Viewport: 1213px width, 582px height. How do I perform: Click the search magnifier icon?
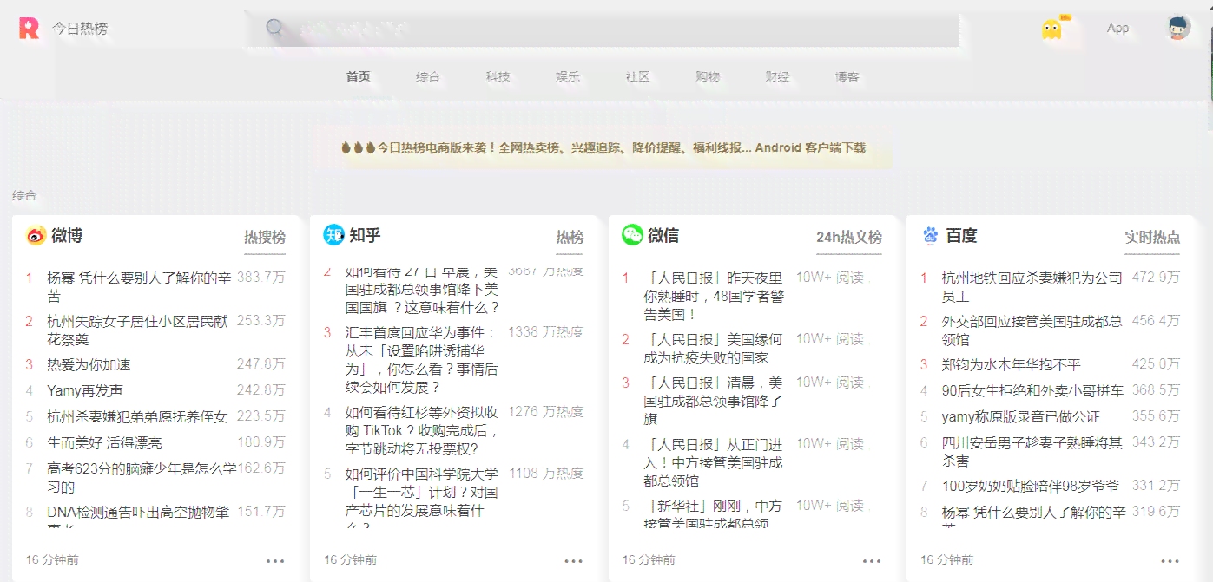275,29
